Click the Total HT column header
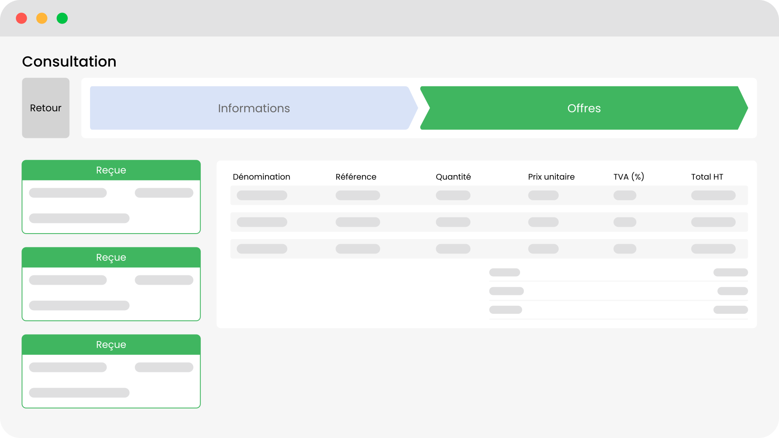This screenshot has width=779, height=438. point(707,177)
